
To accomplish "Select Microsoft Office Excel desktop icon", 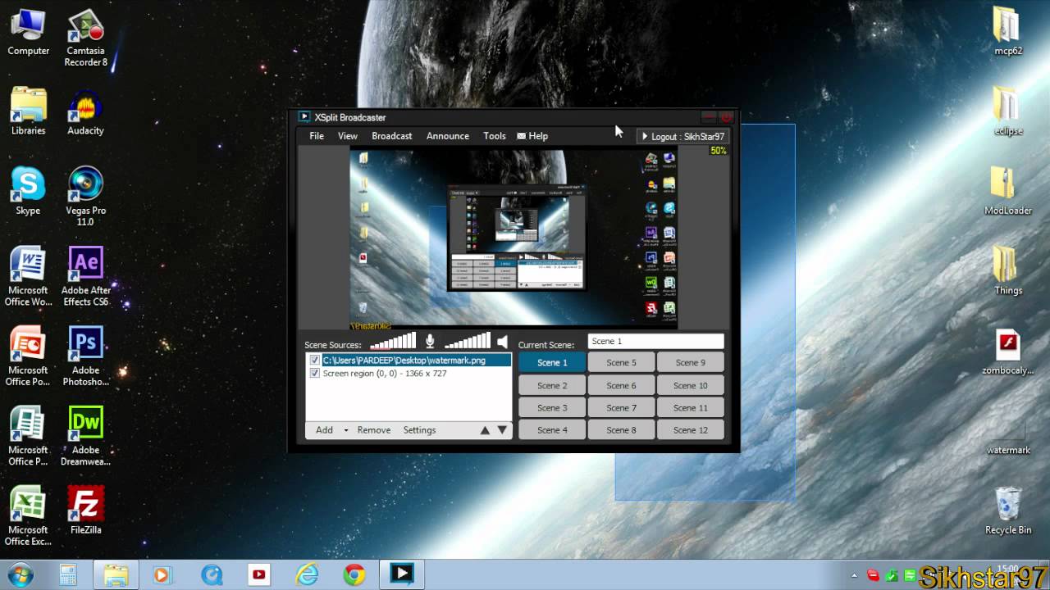I will (x=28, y=515).
